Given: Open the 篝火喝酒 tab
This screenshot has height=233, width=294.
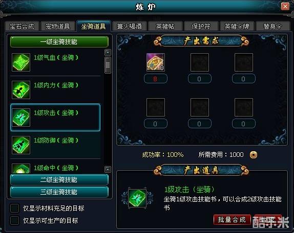Looking at the screenshot, I should point(129,26).
